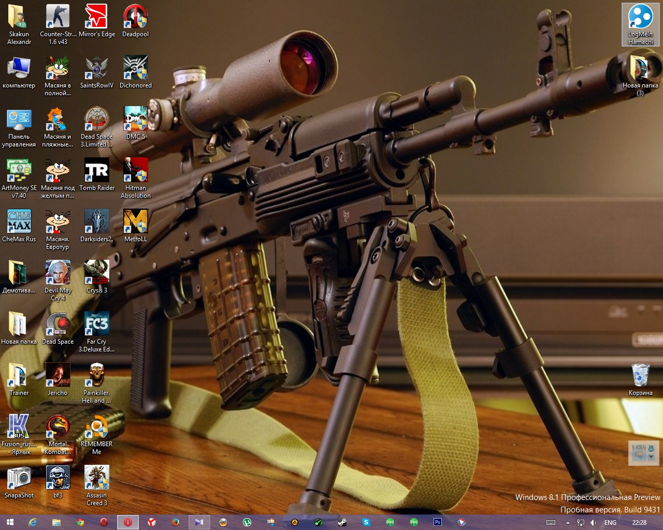Open the clock showing 22:28
Viewport: 663px width, 530px height.
pyautogui.click(x=639, y=523)
